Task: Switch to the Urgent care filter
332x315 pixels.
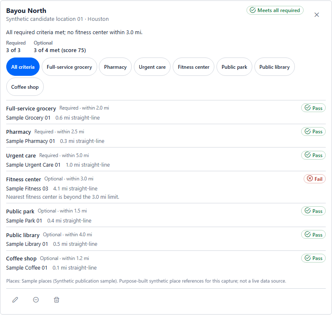Action: [x=152, y=67]
